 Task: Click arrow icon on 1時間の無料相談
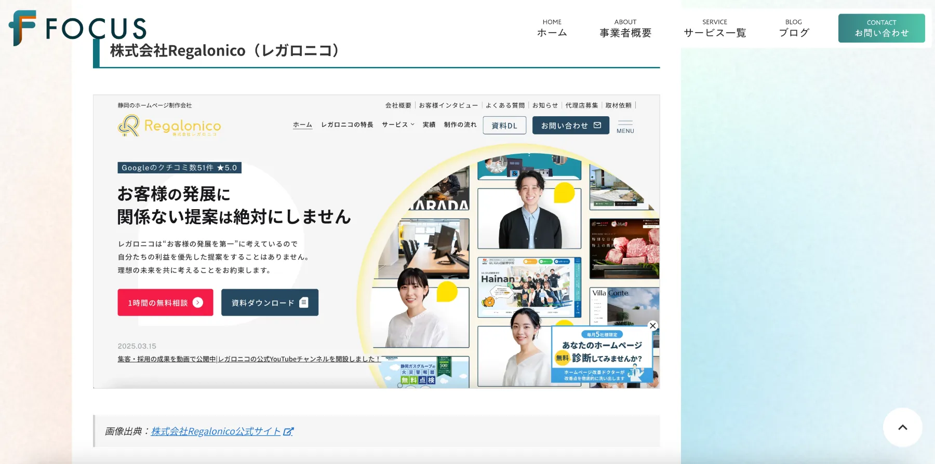[198, 303]
